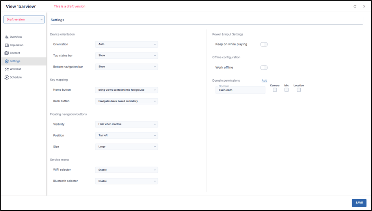Click the Schedule clock icon
372x211 pixels.
coord(7,78)
